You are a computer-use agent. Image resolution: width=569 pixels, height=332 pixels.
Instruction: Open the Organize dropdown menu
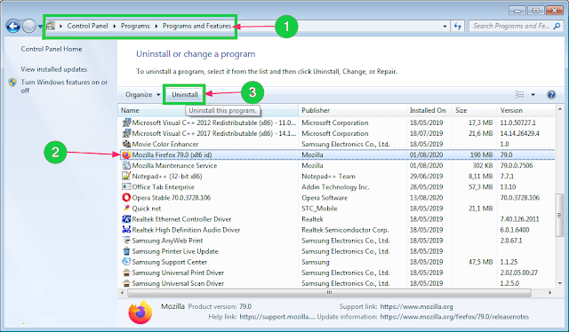point(142,95)
